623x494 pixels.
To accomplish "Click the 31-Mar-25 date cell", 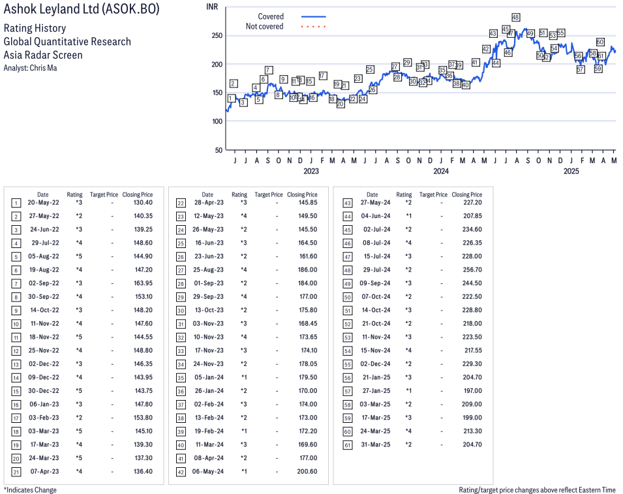I will point(376,444).
